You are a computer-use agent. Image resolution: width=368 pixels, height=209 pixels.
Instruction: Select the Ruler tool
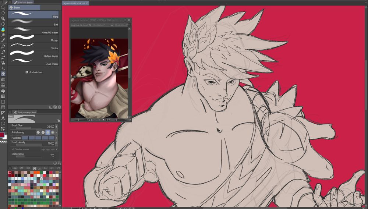coord(3,113)
